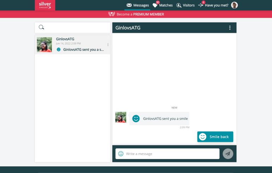Click 'GinlovsATG sent you a s...' preview text
The height and width of the screenshot is (173, 272).
click(83, 50)
